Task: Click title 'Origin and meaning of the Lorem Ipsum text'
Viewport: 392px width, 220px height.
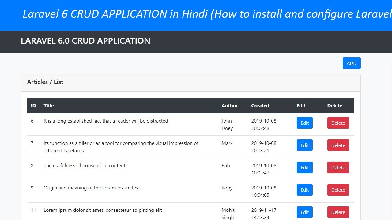Action: (92, 188)
